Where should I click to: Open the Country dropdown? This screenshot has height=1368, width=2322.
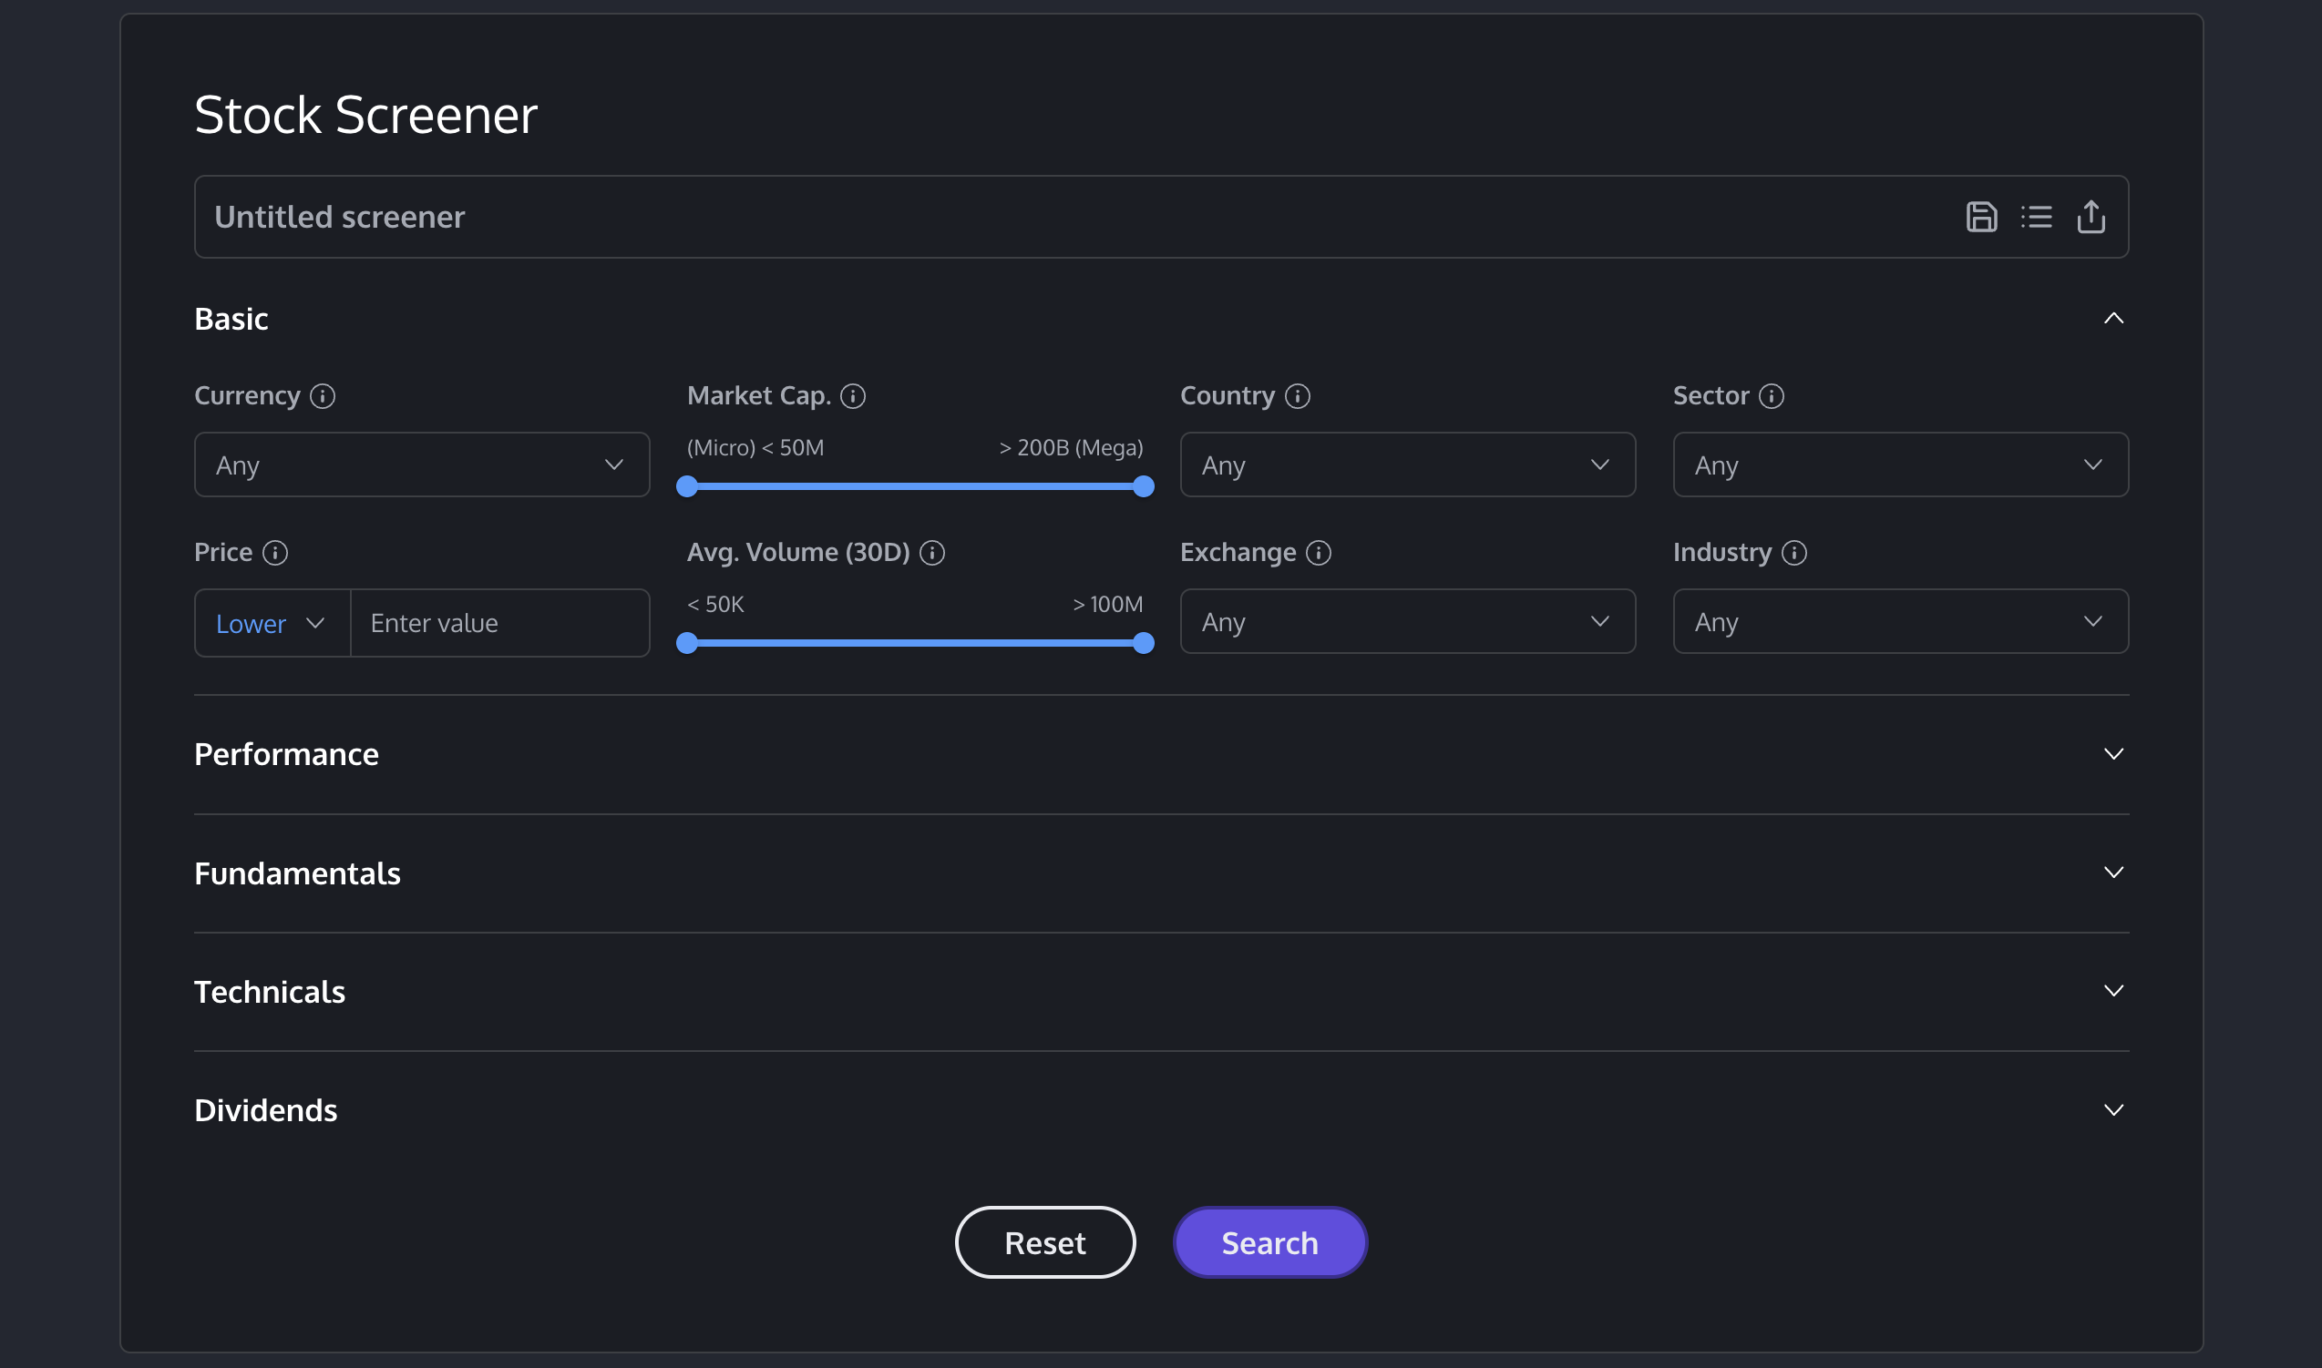(1407, 465)
